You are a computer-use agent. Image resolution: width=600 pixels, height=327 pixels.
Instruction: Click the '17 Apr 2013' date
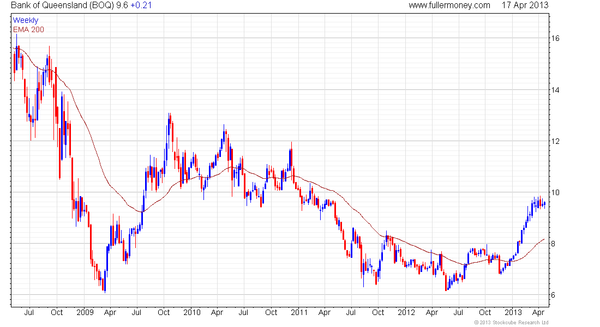pos(525,5)
